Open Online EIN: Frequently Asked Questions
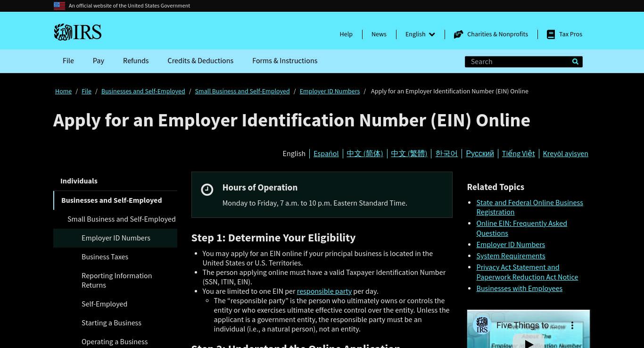This screenshot has width=644, height=348. pyautogui.click(x=521, y=228)
